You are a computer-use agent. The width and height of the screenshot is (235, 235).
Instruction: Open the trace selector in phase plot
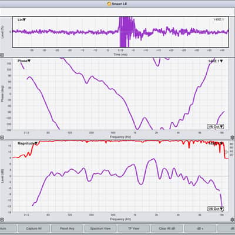[x=216, y=61]
